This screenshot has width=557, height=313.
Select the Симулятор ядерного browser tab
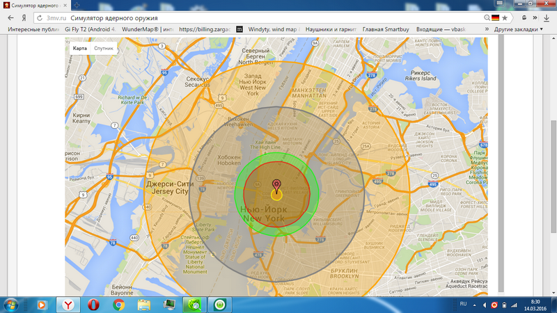point(35,6)
